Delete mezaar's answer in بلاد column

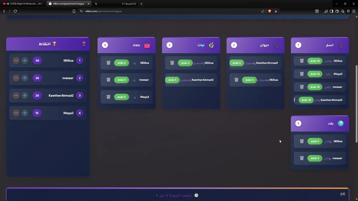pyautogui.click(x=302, y=158)
